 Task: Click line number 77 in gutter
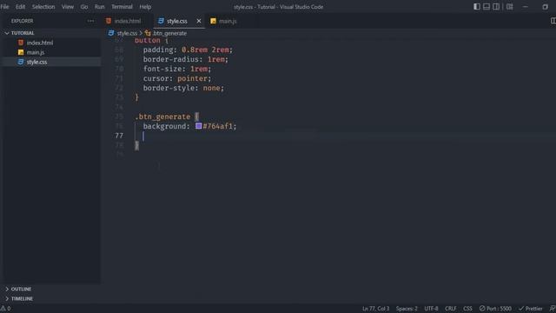click(119, 136)
